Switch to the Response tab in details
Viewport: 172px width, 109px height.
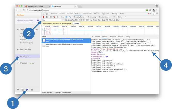(113, 37)
